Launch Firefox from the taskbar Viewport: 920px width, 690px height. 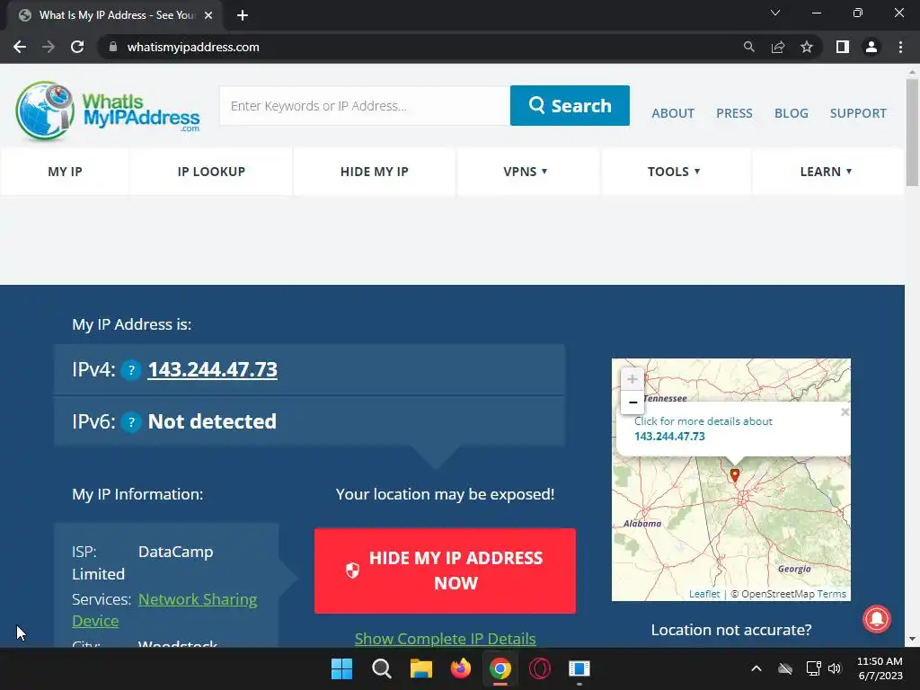(x=461, y=668)
